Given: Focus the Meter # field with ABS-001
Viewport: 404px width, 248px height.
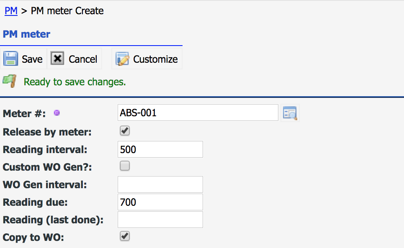Looking at the screenshot, I should click(x=198, y=112).
